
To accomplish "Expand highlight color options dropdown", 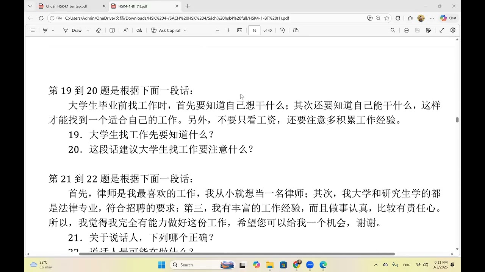I will click(x=53, y=30).
